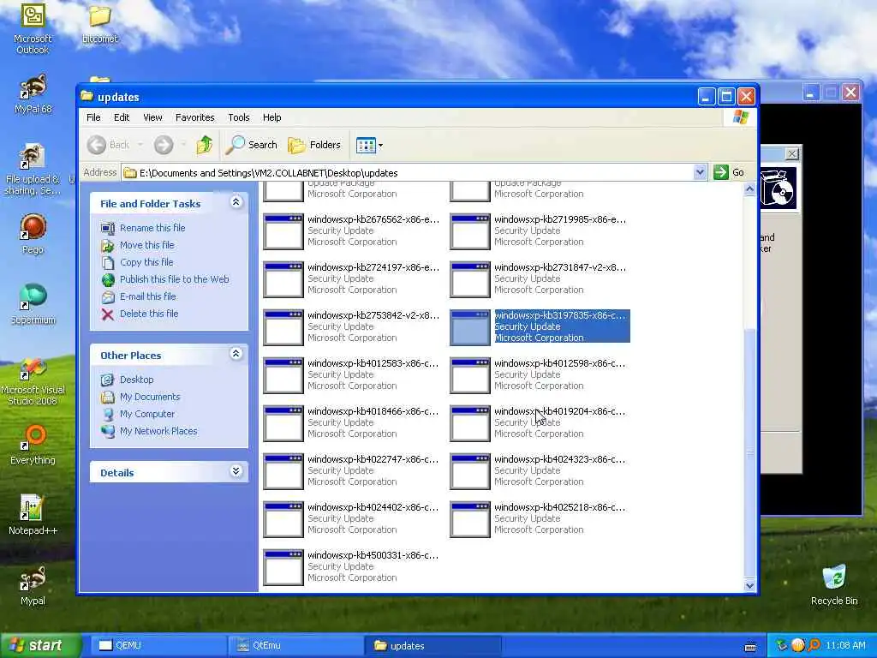Select windowsxp-kb4012598 file icon
The height and width of the screenshot is (658, 877).
[470, 375]
